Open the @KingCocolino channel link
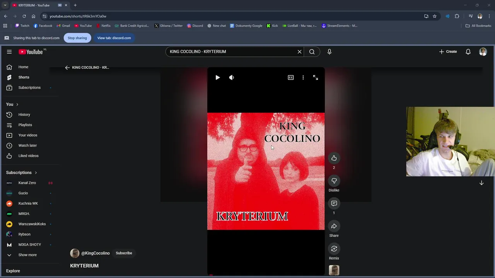This screenshot has height=278, width=495. tap(96, 253)
